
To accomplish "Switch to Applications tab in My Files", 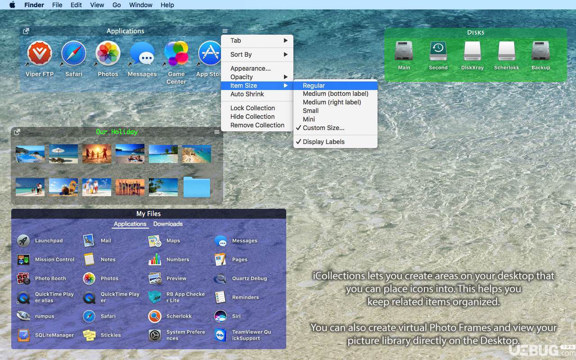I will (x=130, y=224).
